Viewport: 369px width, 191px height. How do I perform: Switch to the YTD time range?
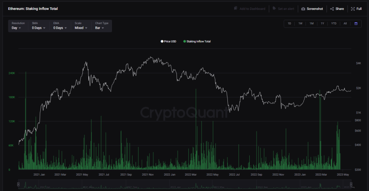click(334, 23)
